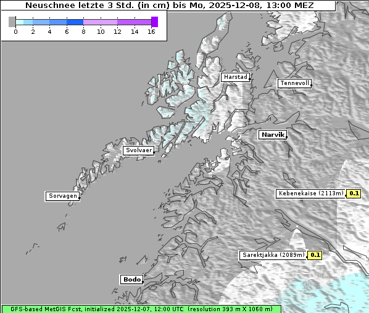Click the legend tick label 4
This screenshot has width=369, height=313.
pyautogui.click(x=49, y=31)
